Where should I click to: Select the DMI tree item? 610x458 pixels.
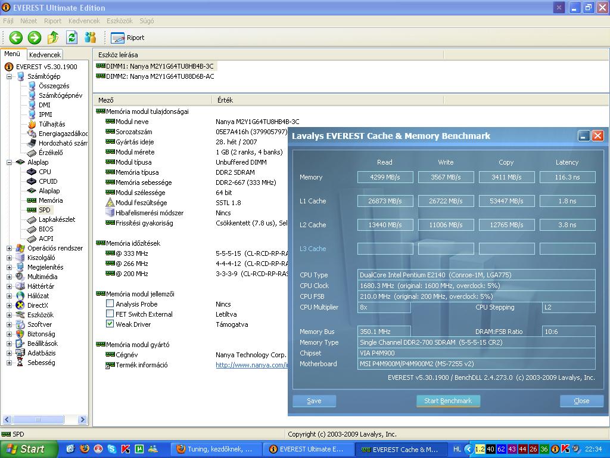pyautogui.click(x=44, y=105)
